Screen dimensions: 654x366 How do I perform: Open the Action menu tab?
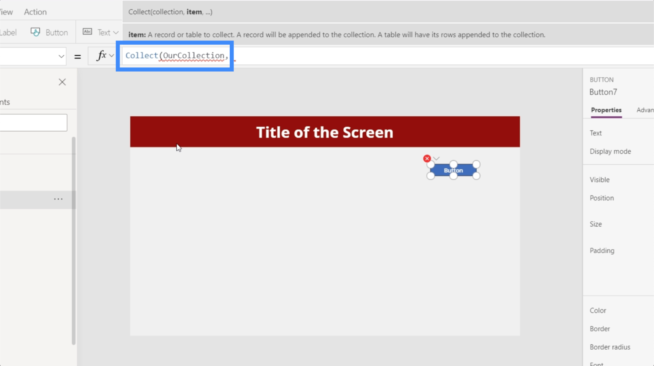(x=35, y=12)
